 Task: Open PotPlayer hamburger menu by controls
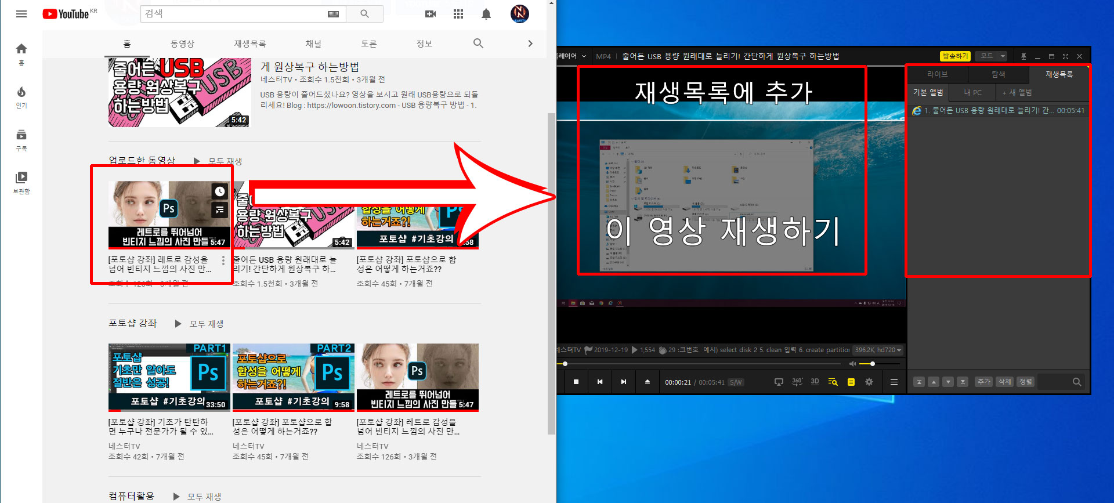tap(894, 382)
